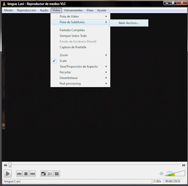Click Captura de Pantalla
Viewport: 188px width, 186px height.
tap(80, 47)
